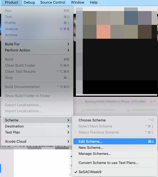Open the Product menu in menu bar
This screenshot has width=158, height=177.
[x=12, y=2]
